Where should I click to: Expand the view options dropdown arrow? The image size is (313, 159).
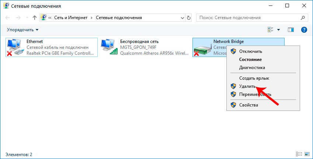(x=278, y=30)
